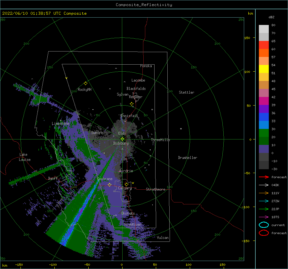Select the 36 dBZ purple color swatch

point(264,109)
